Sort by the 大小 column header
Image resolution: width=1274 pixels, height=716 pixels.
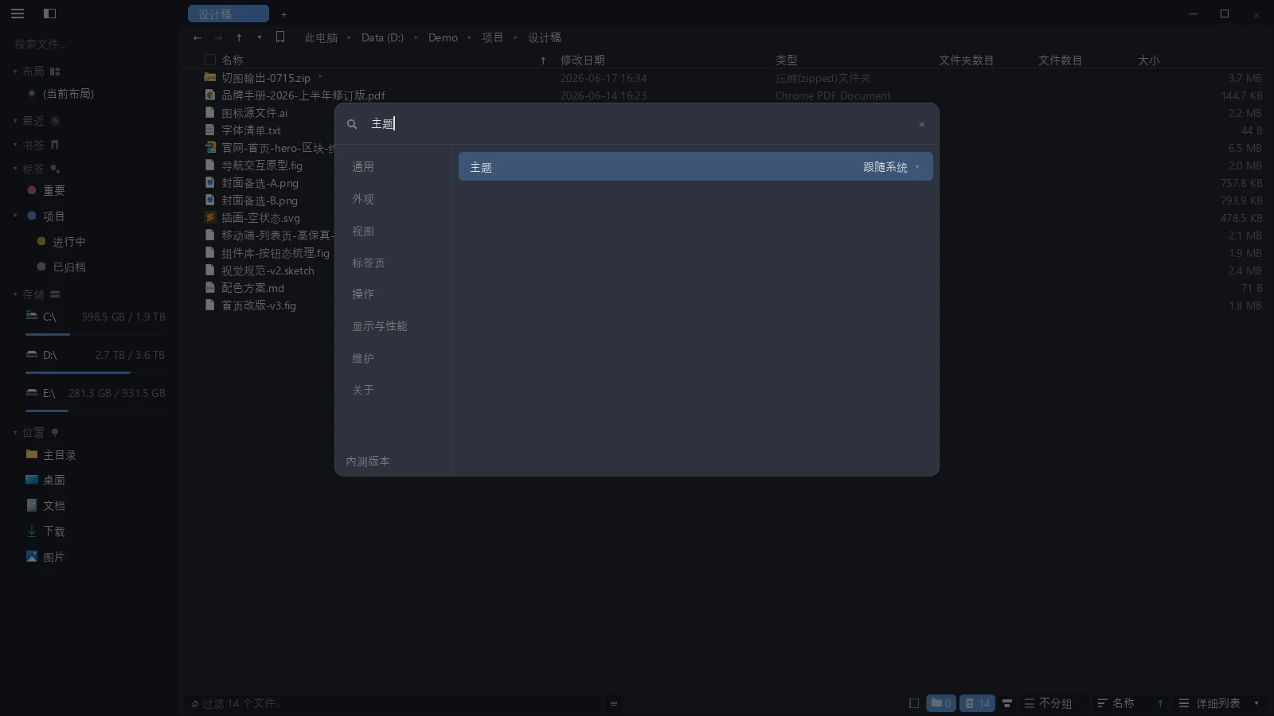pos(1149,60)
